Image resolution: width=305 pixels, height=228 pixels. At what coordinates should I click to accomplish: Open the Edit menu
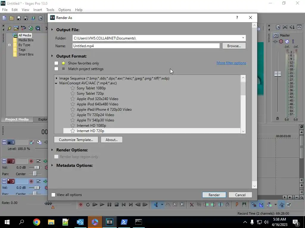point(15,10)
